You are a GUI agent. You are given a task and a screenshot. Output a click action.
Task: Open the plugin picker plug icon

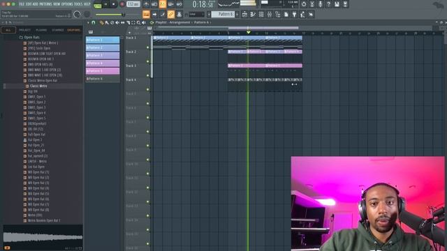click(294, 14)
